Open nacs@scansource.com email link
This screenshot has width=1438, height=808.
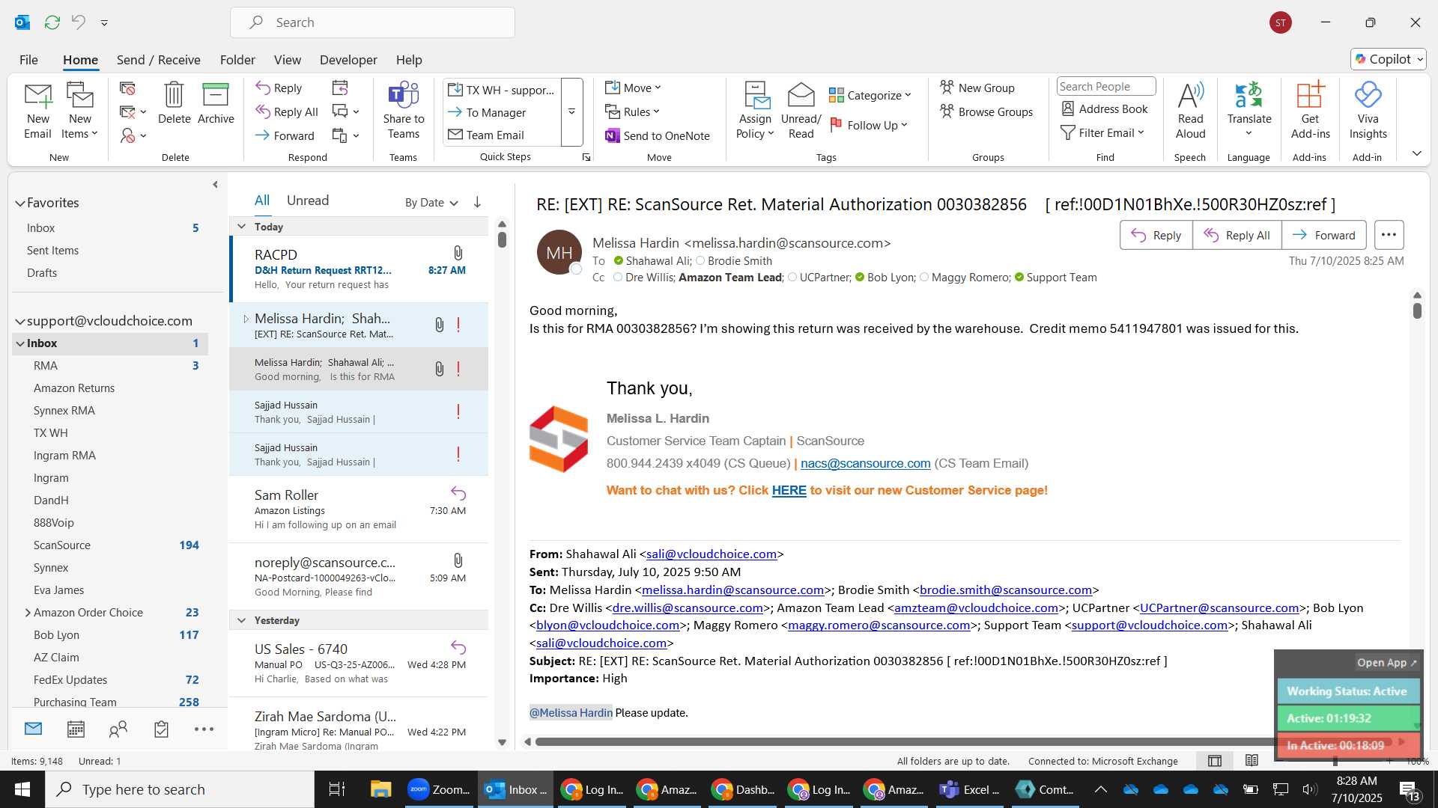tap(865, 463)
